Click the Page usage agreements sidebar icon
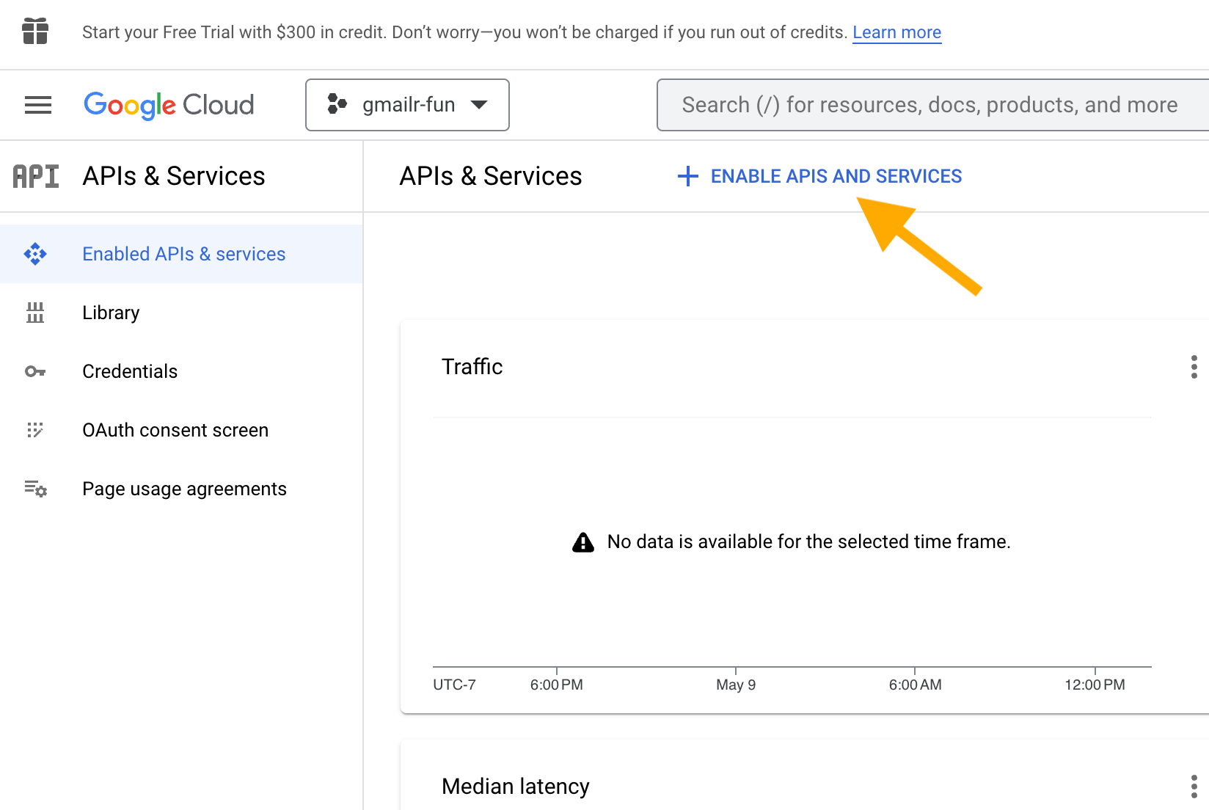Viewport: 1209px width, 810px height. tap(35, 489)
